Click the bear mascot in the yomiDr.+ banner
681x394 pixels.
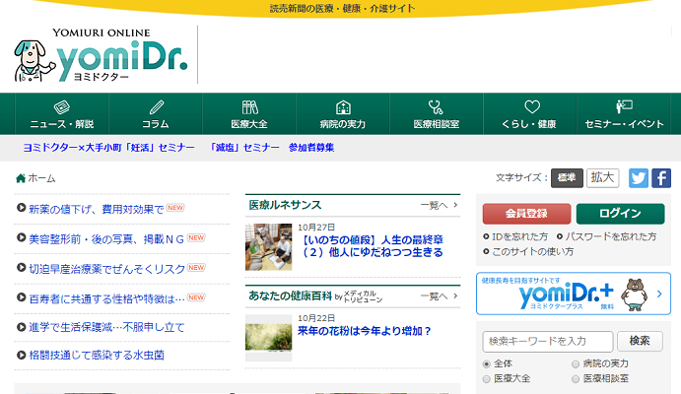(635, 295)
